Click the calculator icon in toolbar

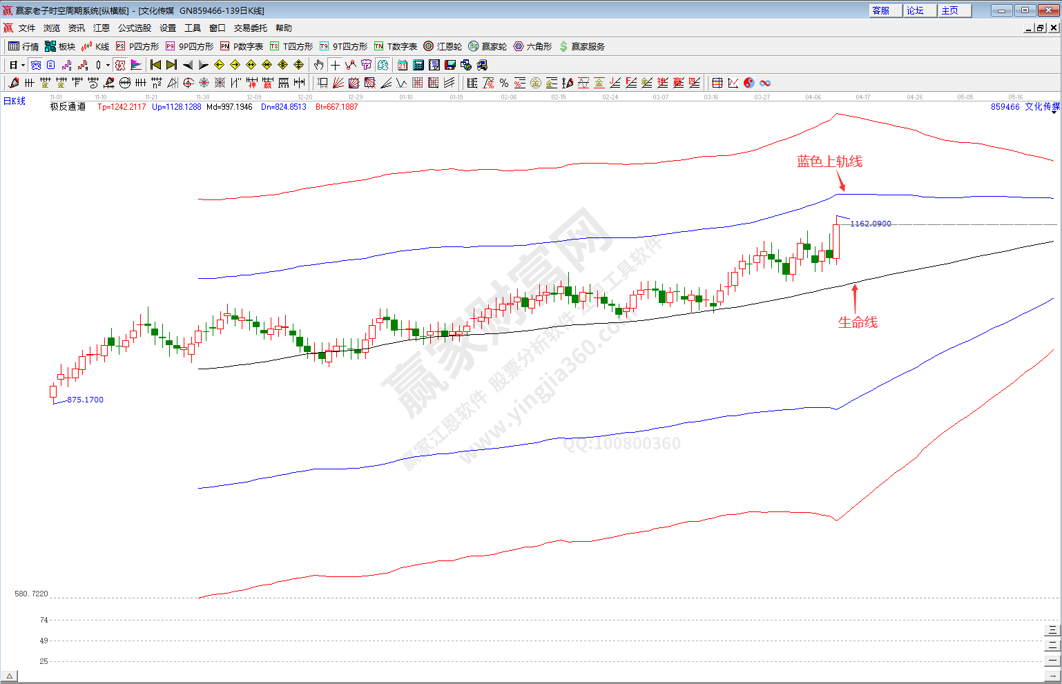tap(418, 65)
